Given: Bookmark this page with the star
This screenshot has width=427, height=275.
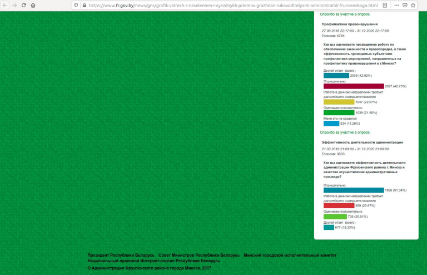Looking at the screenshot, I should click(413, 5).
